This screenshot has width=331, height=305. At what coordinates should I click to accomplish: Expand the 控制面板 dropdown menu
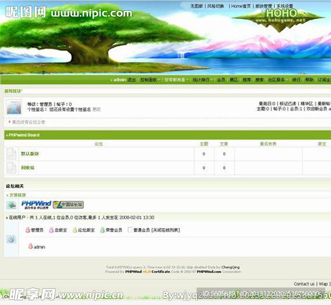point(150,80)
